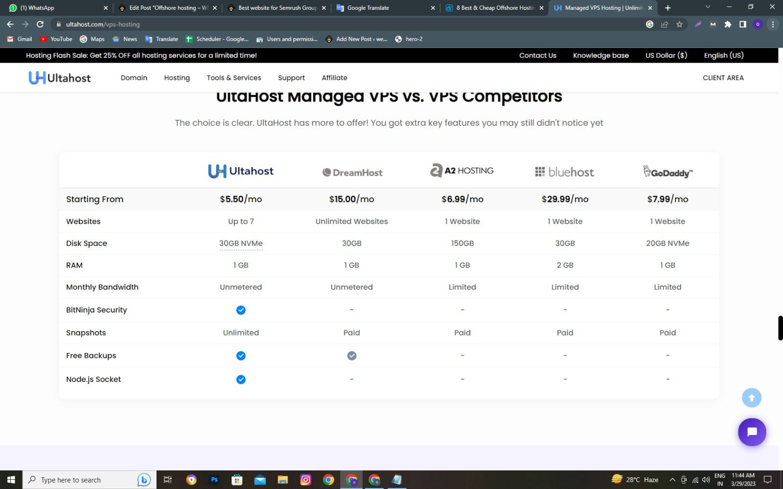The height and width of the screenshot is (489, 783).
Task: Click the Hosting Flash Sale banner text
Action: coord(141,55)
